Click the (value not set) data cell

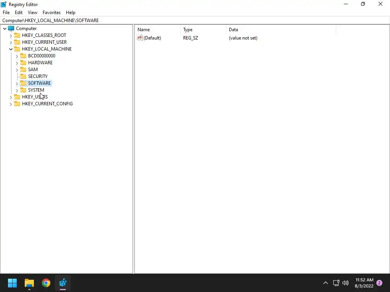(243, 38)
